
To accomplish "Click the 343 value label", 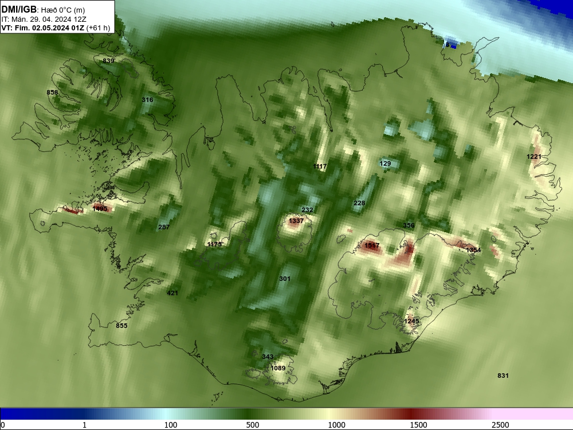I will (268, 357).
